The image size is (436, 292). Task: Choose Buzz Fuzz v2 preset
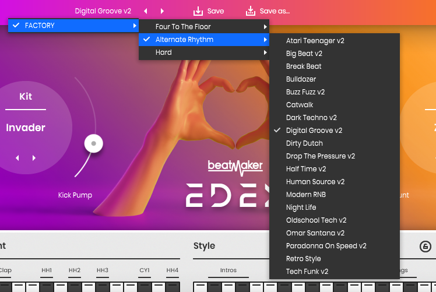click(x=335, y=92)
